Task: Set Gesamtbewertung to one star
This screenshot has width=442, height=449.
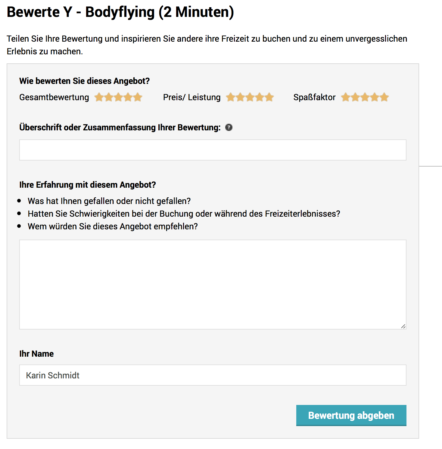Action: (99, 97)
